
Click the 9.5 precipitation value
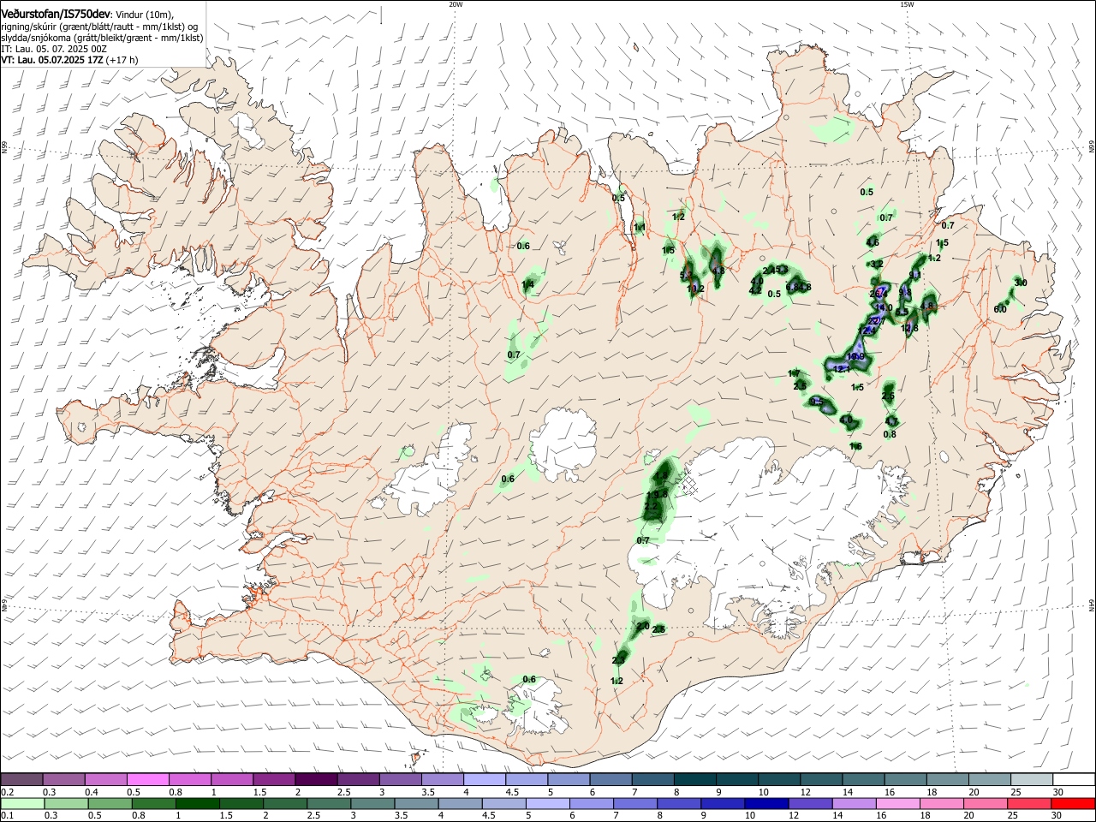click(x=816, y=401)
